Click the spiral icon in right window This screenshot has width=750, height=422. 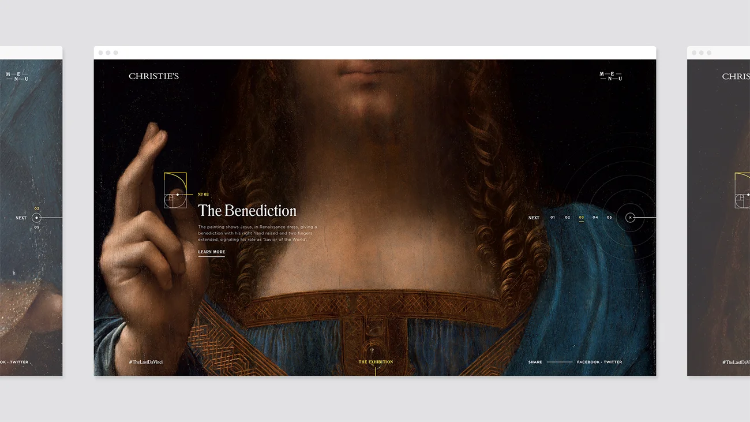click(742, 191)
